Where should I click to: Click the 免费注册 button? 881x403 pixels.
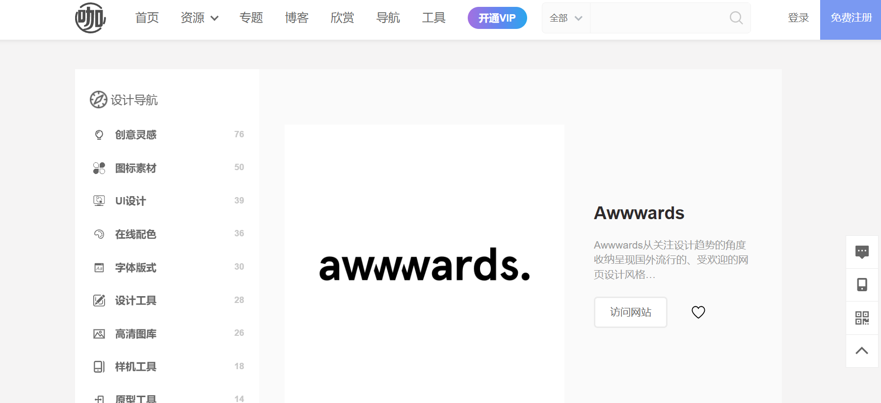(851, 20)
